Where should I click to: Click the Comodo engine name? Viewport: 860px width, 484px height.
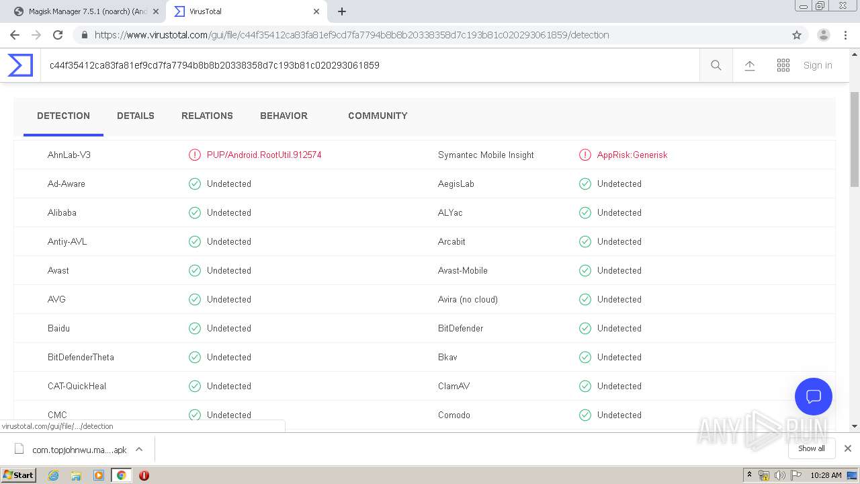click(x=454, y=415)
